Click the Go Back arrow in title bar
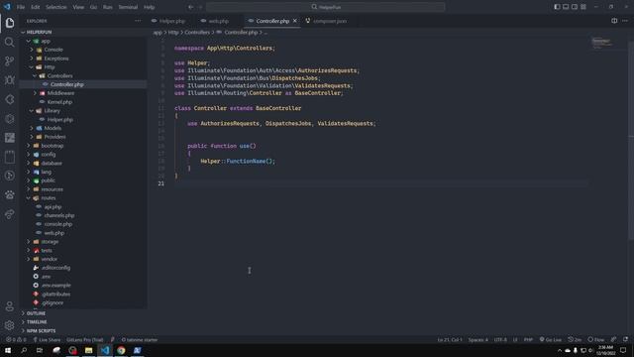 point(190,7)
